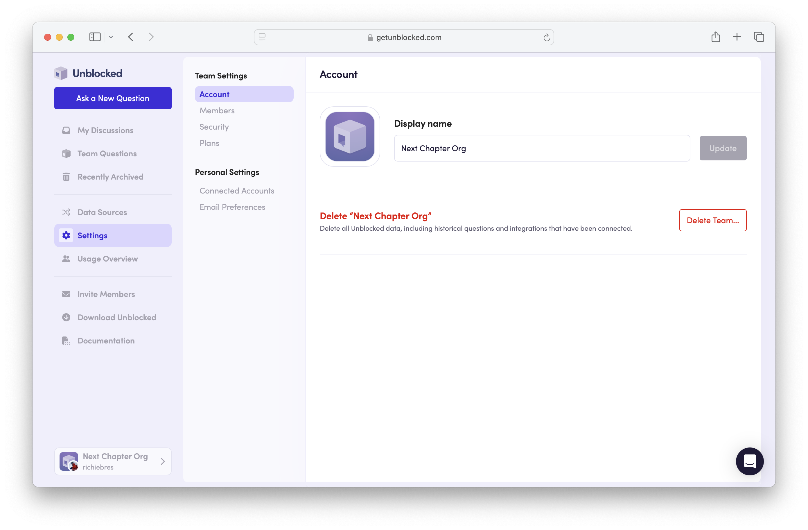Click the lock icon beside getunblocked.com
808x530 pixels.
tap(370, 38)
